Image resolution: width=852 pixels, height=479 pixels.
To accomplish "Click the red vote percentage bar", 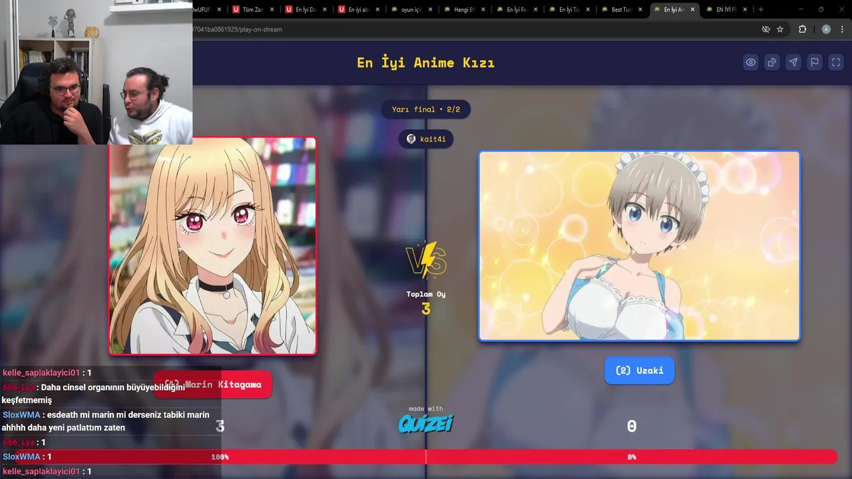I will tap(426, 457).
